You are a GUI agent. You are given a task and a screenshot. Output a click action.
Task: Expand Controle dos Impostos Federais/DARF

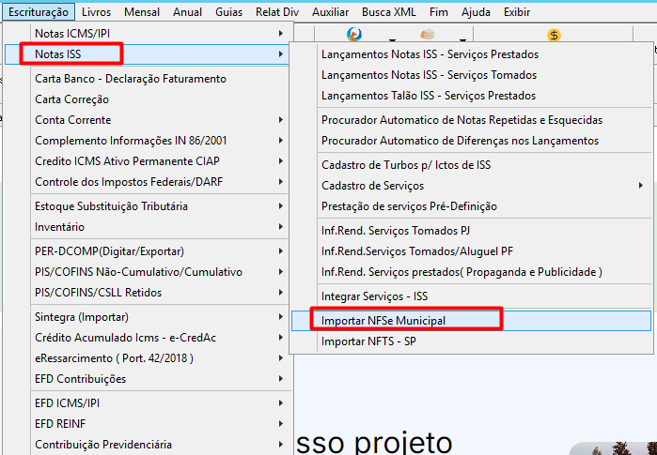coord(147,181)
